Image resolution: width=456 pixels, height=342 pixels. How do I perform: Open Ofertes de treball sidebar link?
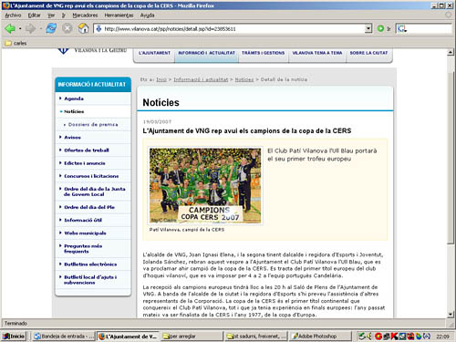click(x=87, y=150)
